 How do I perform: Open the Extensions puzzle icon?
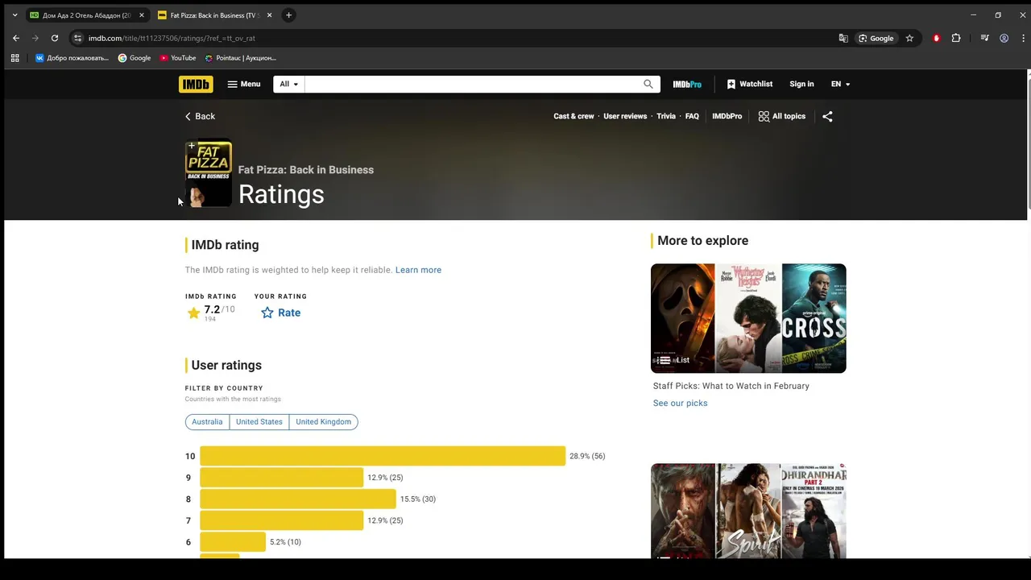[956, 38]
